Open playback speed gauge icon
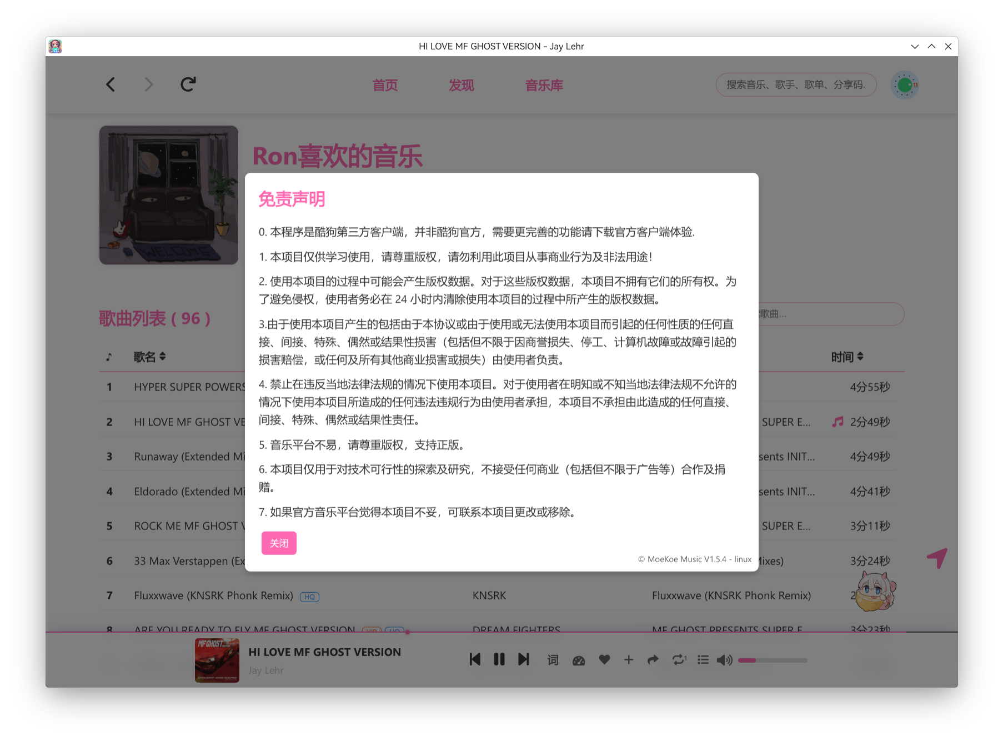 tap(579, 660)
